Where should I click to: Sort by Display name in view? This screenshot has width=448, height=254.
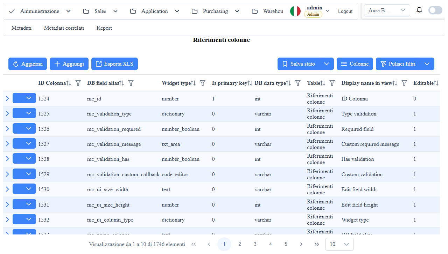click(395, 83)
